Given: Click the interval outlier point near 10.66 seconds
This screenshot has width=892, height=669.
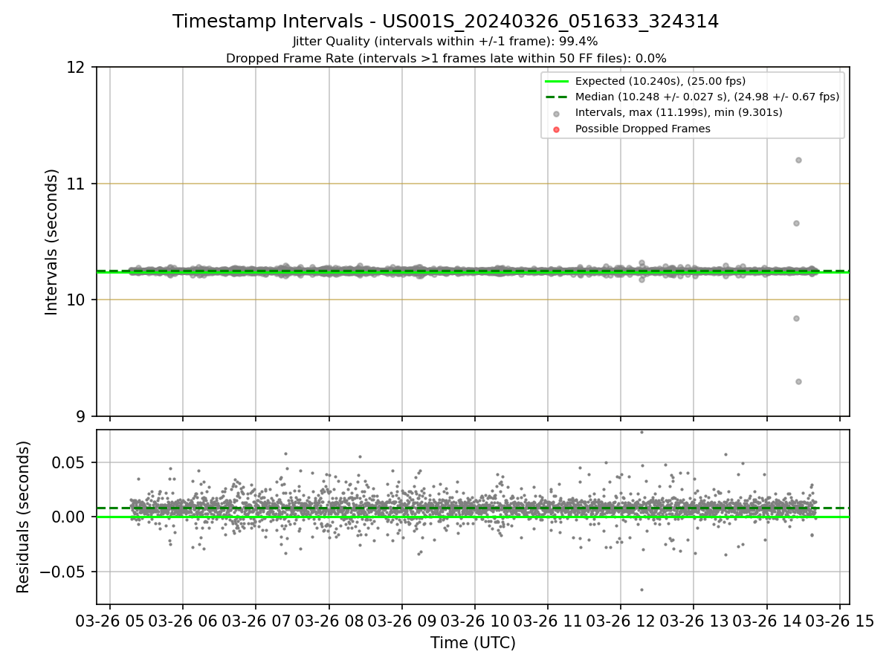Looking at the screenshot, I should [x=796, y=223].
